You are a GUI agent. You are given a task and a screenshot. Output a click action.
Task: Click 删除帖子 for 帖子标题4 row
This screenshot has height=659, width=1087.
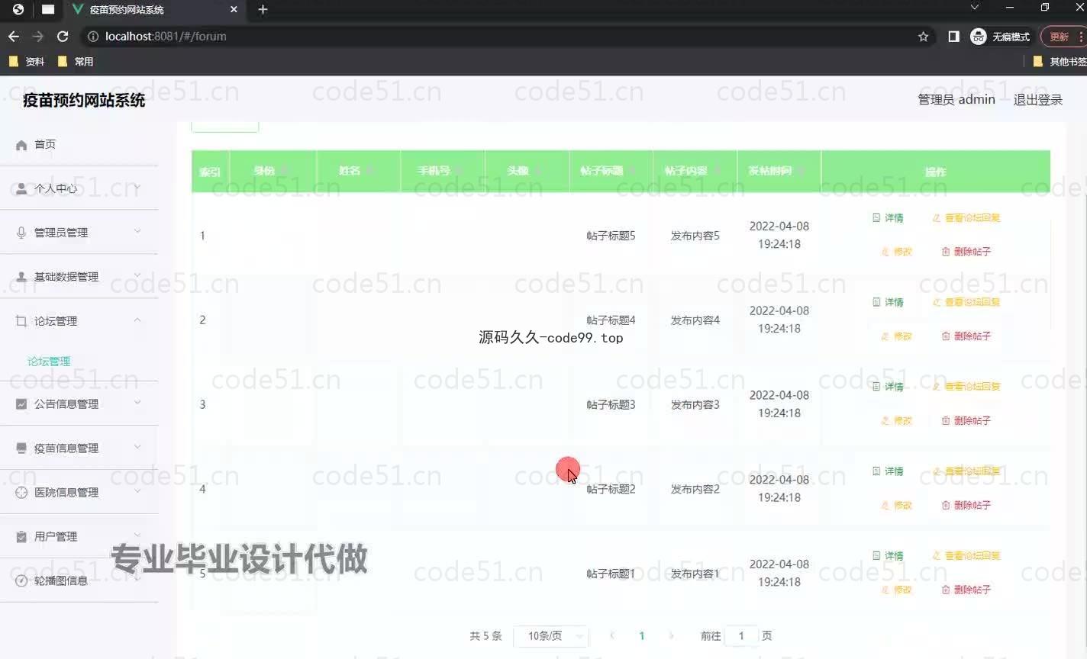pos(966,336)
